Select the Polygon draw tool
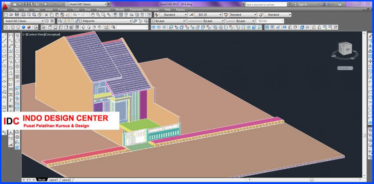374x184 pixels. 4,51
